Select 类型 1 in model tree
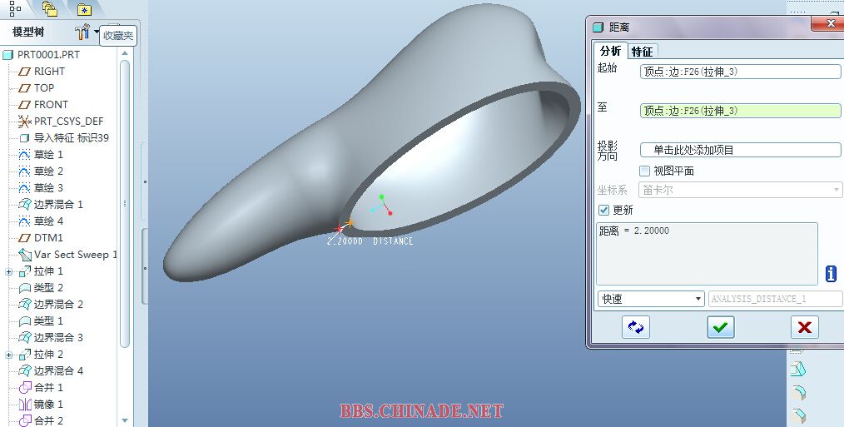 point(41,321)
